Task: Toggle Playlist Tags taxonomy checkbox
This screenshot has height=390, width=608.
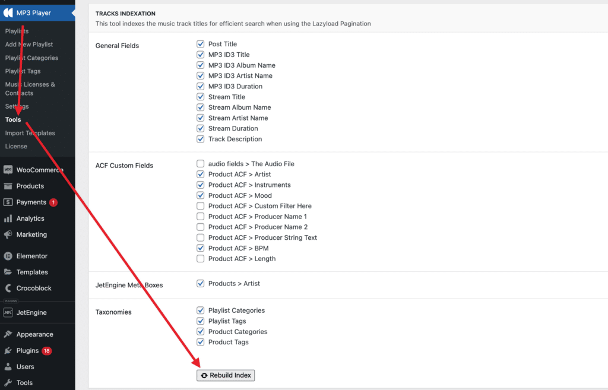Action: click(200, 321)
